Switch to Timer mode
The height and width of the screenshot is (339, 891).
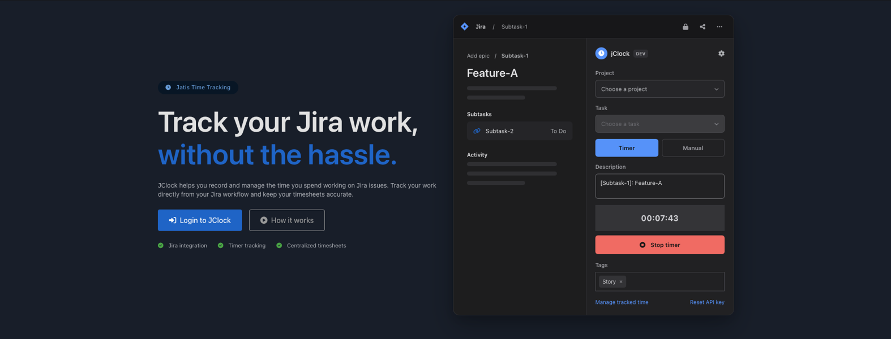(627, 148)
